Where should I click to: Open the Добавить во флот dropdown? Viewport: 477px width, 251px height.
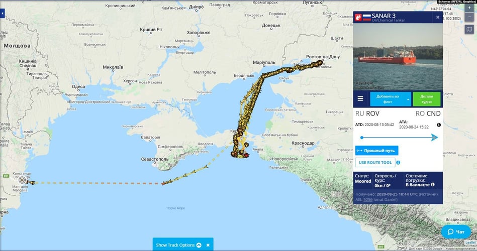tap(391, 98)
